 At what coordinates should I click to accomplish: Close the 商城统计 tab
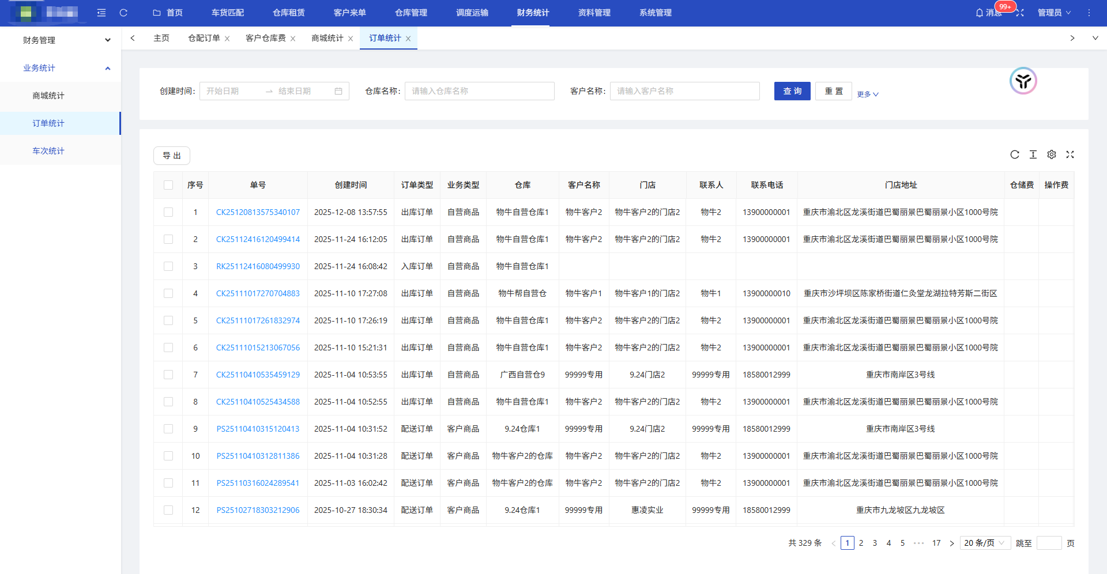coord(351,39)
